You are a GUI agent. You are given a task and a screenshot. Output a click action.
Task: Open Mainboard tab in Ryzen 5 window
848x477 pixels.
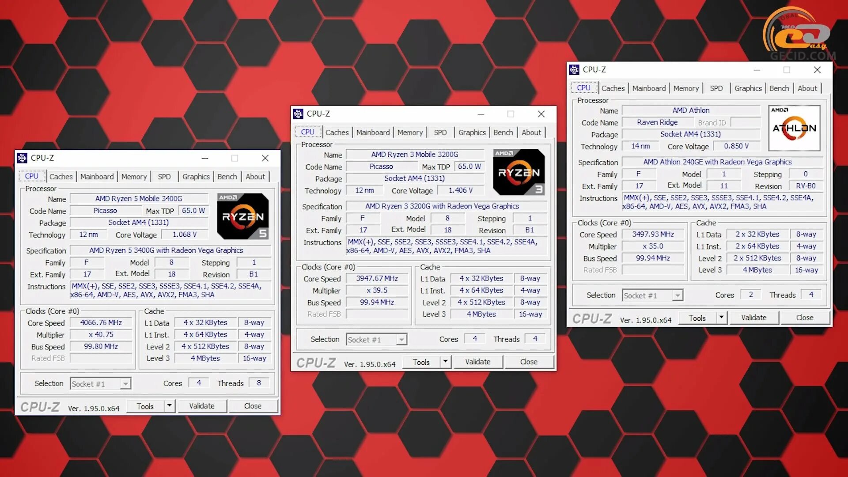coord(97,177)
